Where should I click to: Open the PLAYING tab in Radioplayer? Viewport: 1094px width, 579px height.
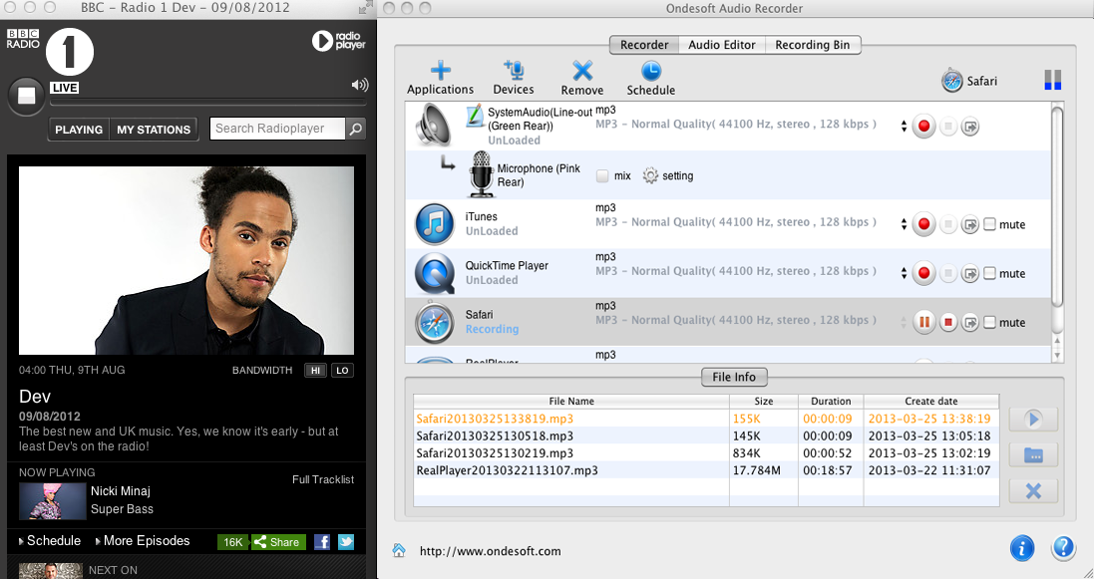coord(79,130)
